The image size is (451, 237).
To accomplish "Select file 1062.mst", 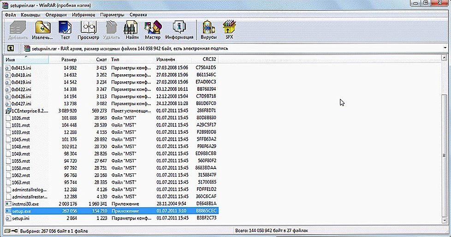I will coord(21,175).
